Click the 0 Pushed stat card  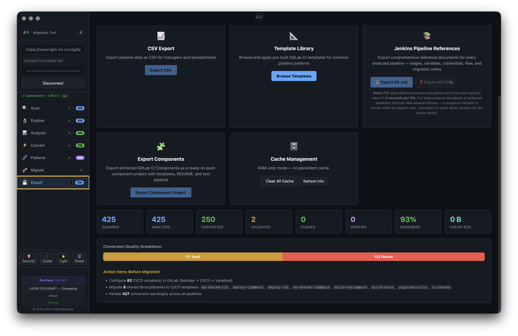319,222
